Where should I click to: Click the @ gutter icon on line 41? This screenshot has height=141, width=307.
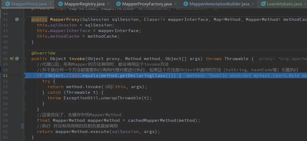[17, 19]
